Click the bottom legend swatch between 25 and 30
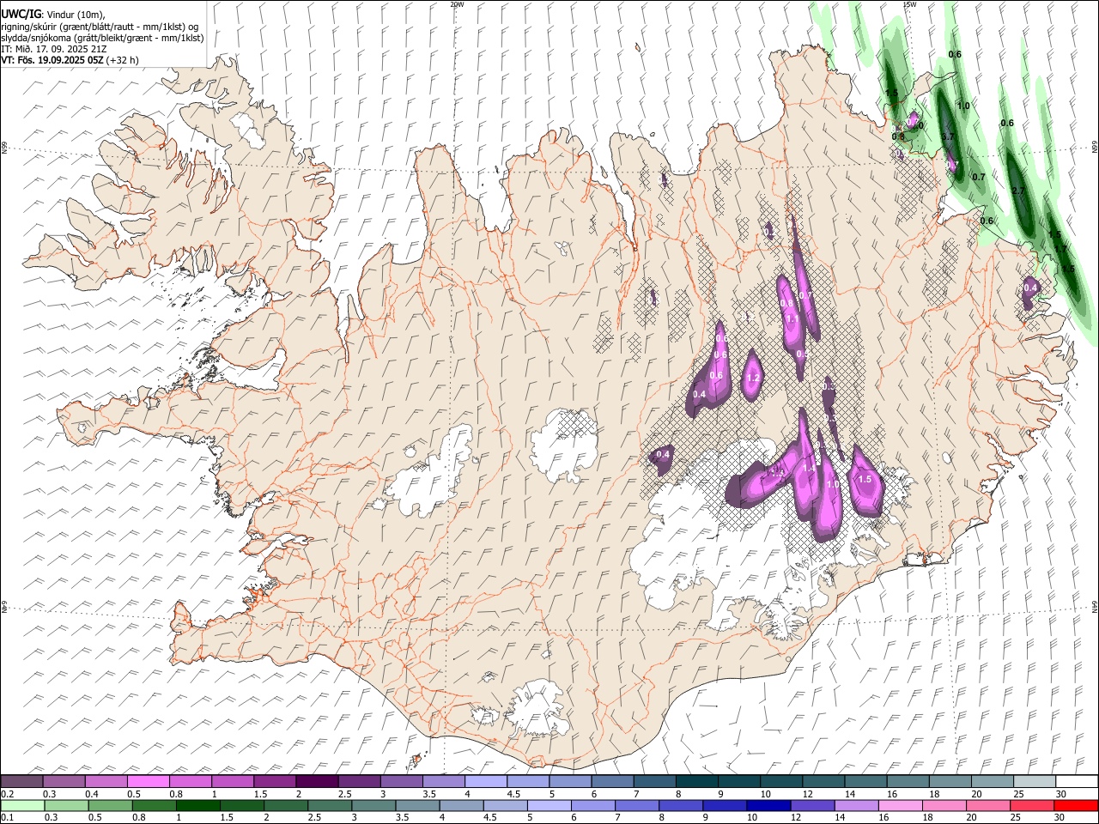The height and width of the screenshot is (824, 1099). (x=1034, y=805)
